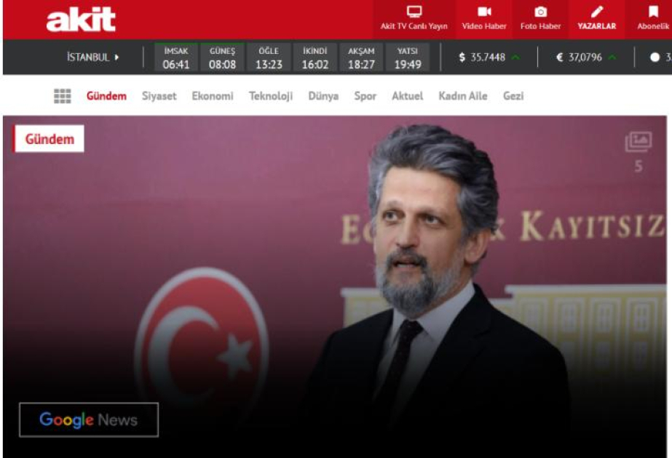
Task: Open the Kadın Aile section
Action: coord(462,96)
